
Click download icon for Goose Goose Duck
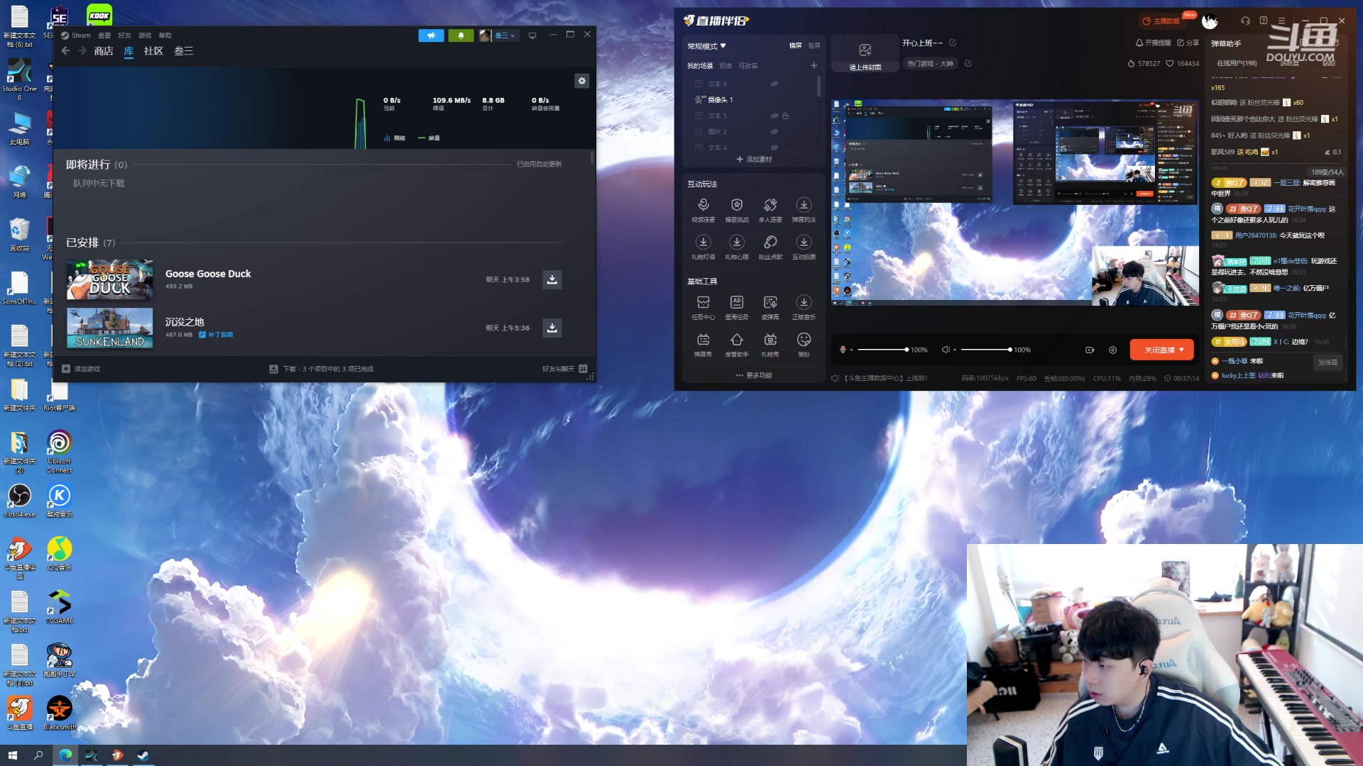pyautogui.click(x=552, y=279)
